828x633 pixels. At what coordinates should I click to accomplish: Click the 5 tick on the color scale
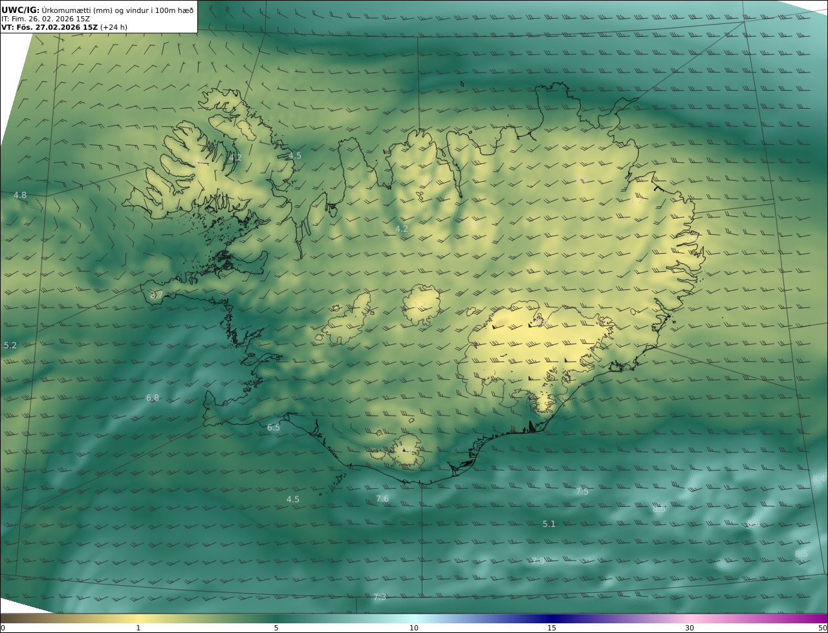[x=276, y=628]
